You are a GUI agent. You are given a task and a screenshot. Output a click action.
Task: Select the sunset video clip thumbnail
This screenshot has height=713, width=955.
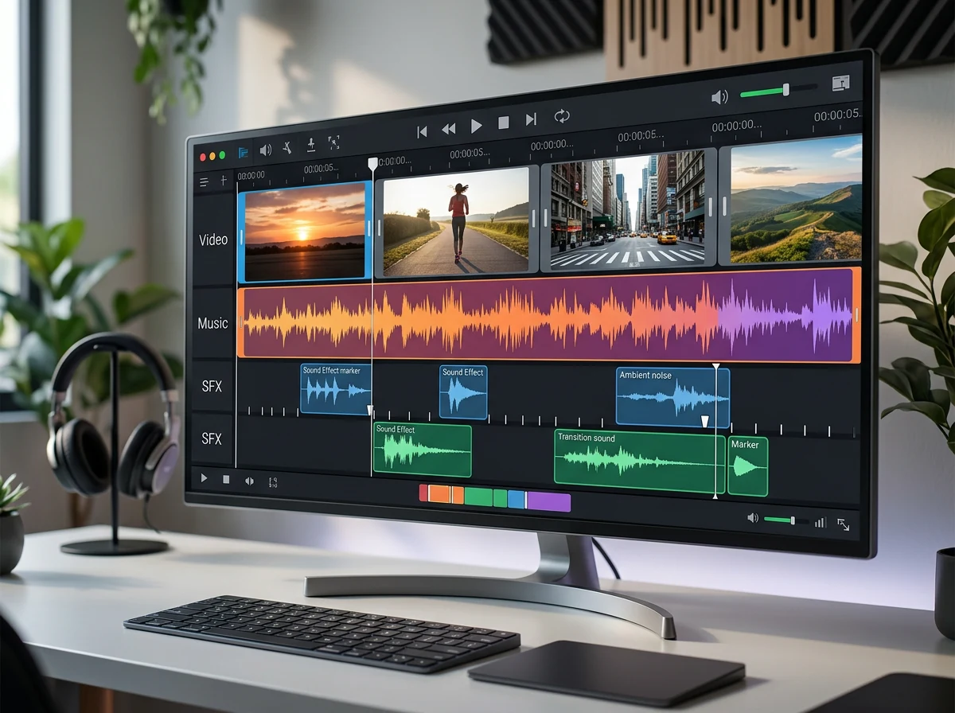(306, 232)
